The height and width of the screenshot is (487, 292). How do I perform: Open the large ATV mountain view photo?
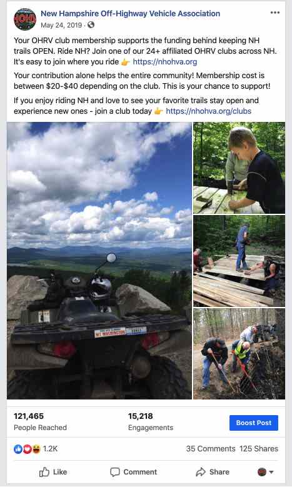[99, 261]
